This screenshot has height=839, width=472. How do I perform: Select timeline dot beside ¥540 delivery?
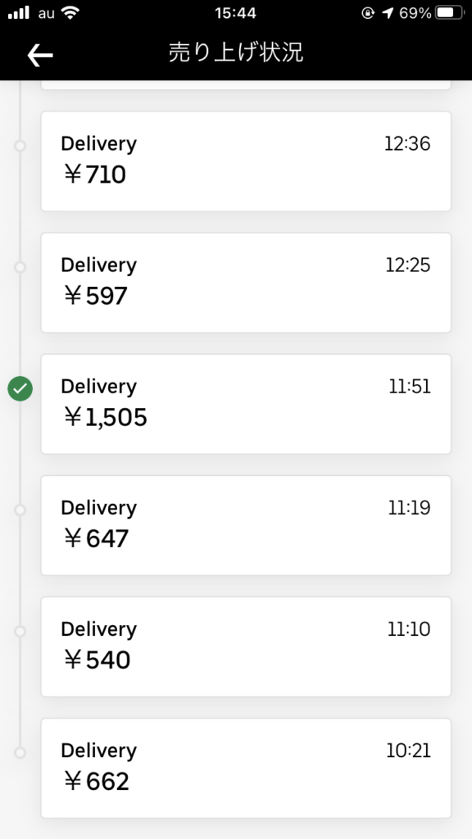coord(20,632)
